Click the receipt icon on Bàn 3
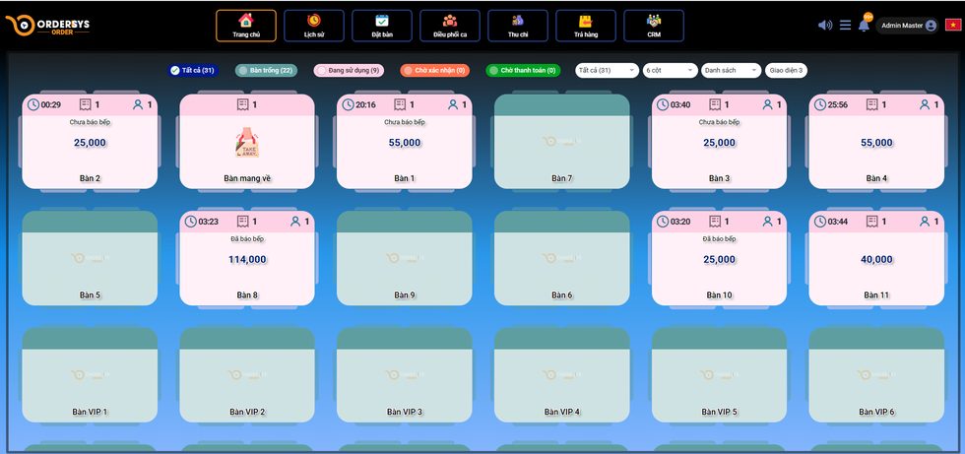 tap(715, 104)
